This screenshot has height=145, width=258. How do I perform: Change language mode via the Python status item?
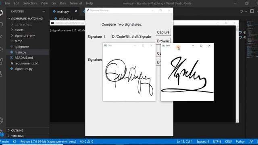[x=240, y=141]
